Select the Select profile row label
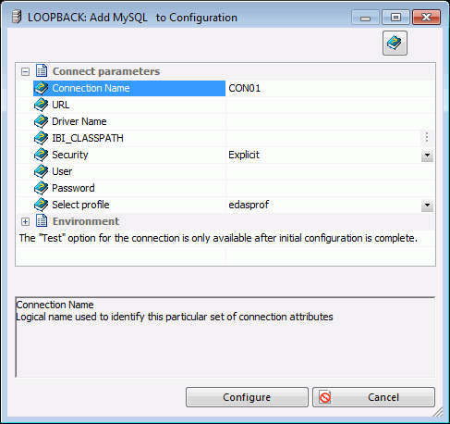The height and width of the screenshot is (424, 450). pos(80,205)
